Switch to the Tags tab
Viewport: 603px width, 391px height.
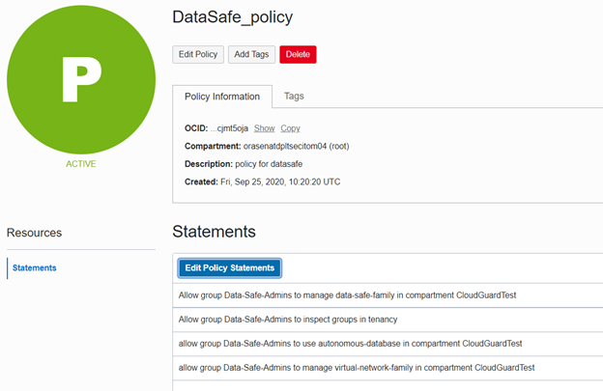pyautogui.click(x=294, y=96)
